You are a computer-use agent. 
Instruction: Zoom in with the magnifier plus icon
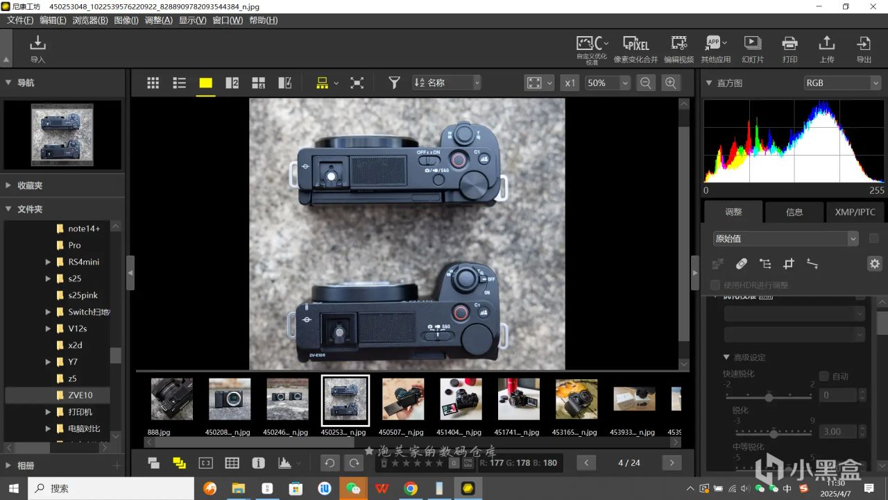click(670, 83)
